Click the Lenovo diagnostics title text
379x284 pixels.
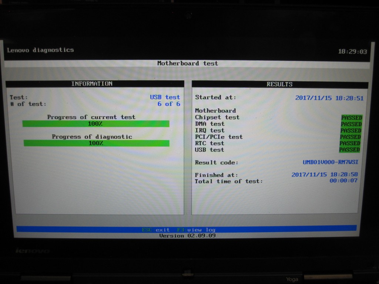[x=40, y=50]
